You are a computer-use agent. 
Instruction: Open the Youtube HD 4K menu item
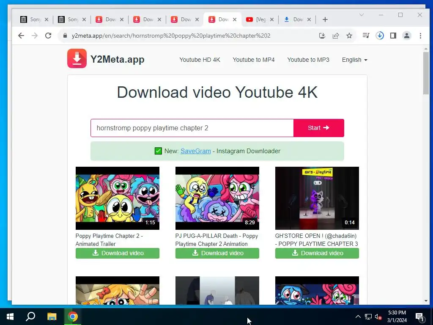point(200,60)
